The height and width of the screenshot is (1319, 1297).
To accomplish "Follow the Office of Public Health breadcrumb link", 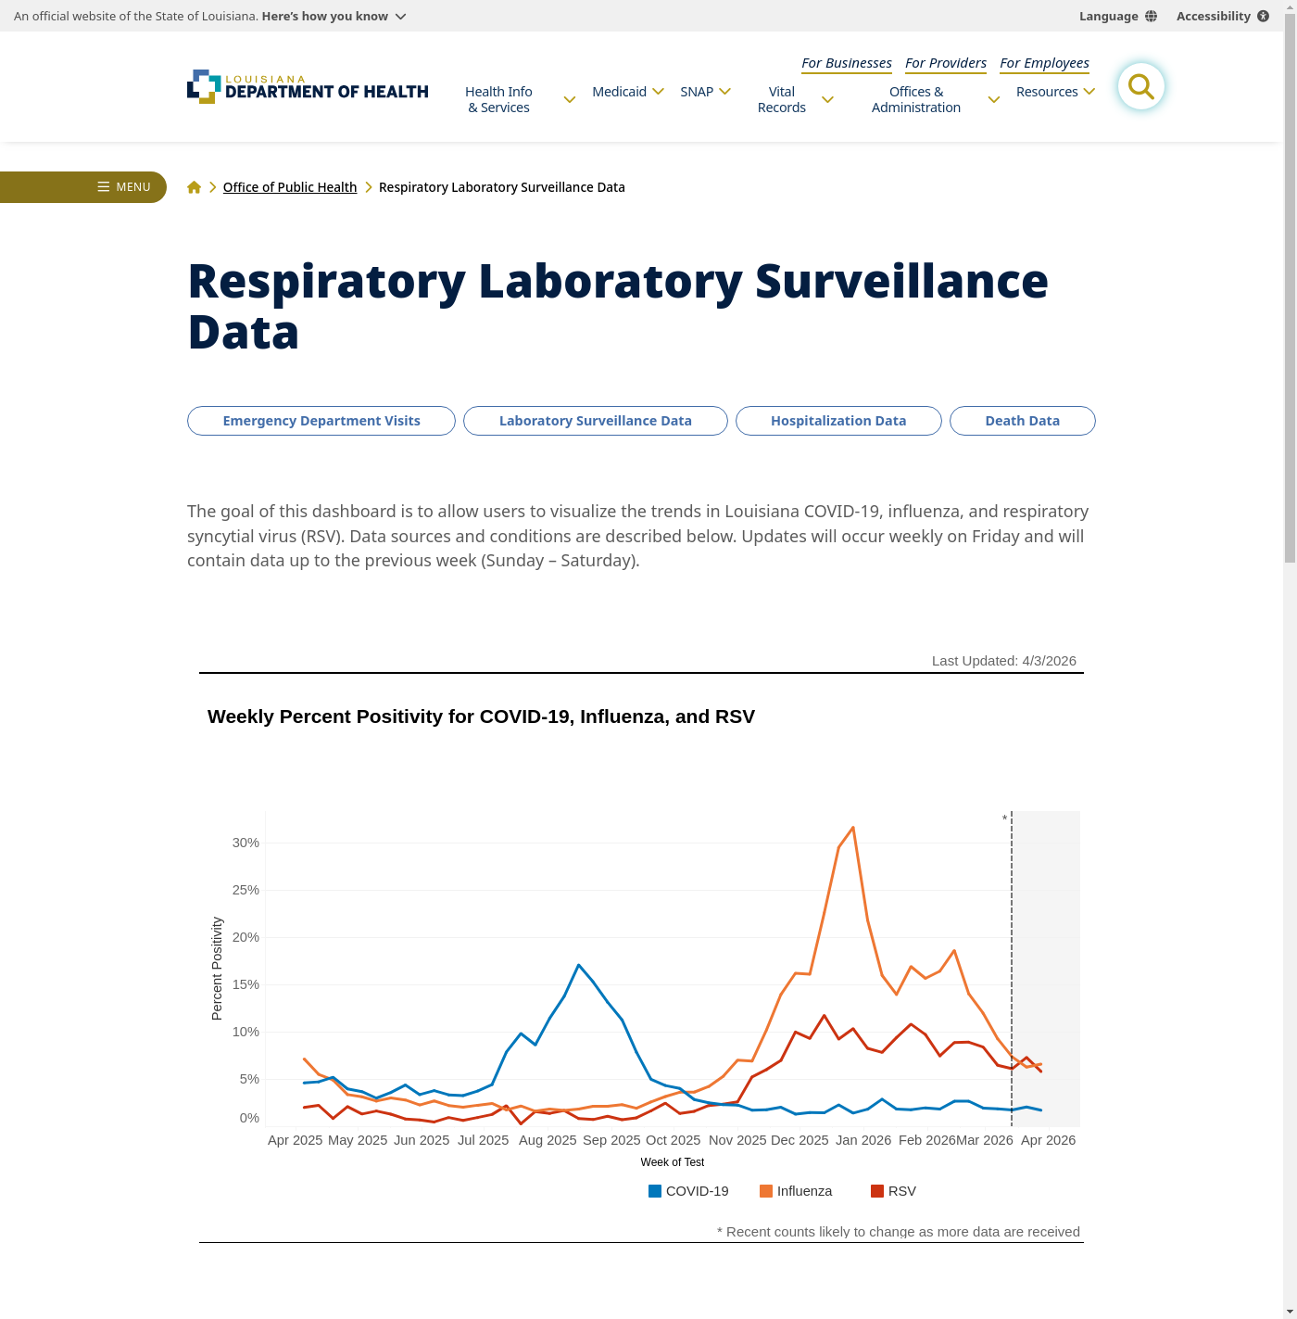I will pos(290,187).
